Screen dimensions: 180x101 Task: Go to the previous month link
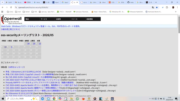tap(5, 29)
